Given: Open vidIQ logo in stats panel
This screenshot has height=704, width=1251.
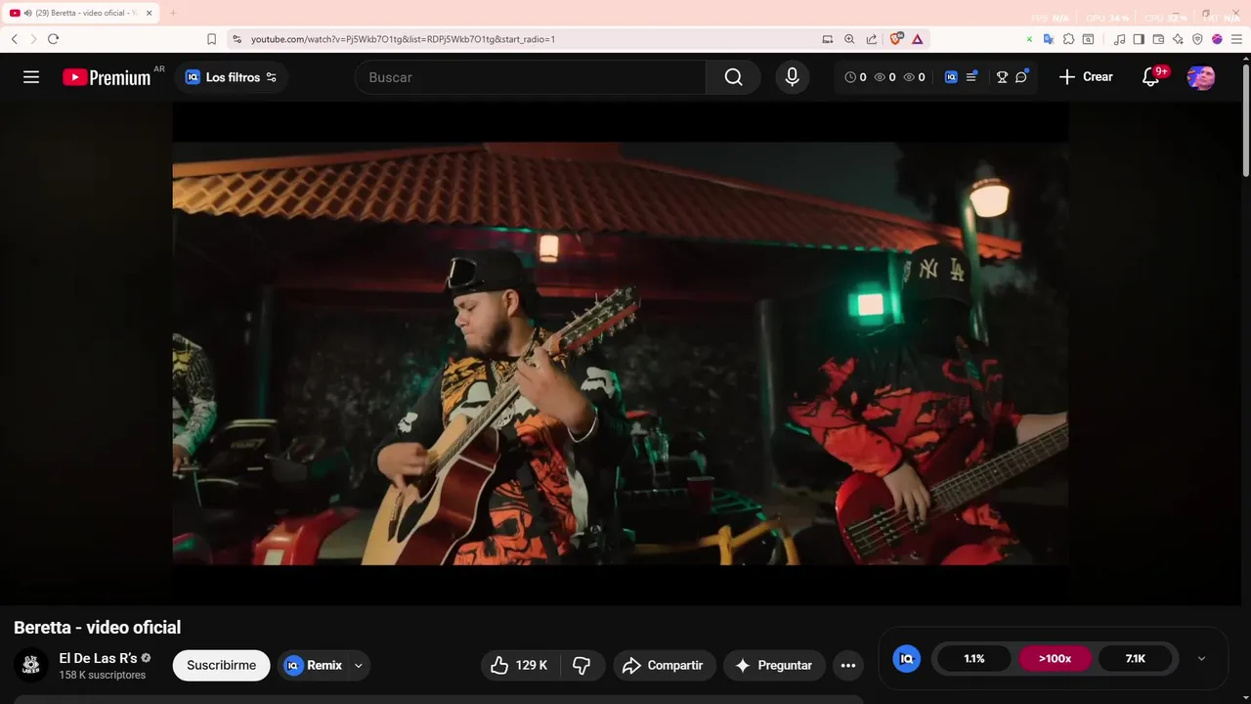Looking at the screenshot, I should 906,658.
